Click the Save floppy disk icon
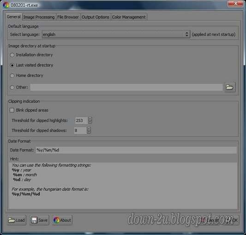This screenshot has width=246, height=235. pos(34,220)
